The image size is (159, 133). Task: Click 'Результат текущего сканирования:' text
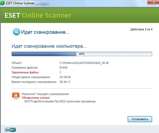pos(46,94)
